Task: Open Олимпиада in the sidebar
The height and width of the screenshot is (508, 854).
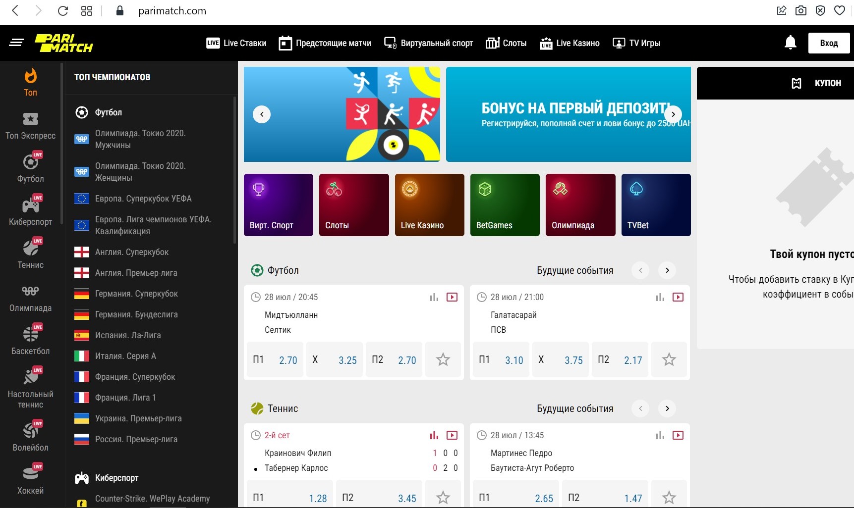Action: pyautogui.click(x=31, y=299)
